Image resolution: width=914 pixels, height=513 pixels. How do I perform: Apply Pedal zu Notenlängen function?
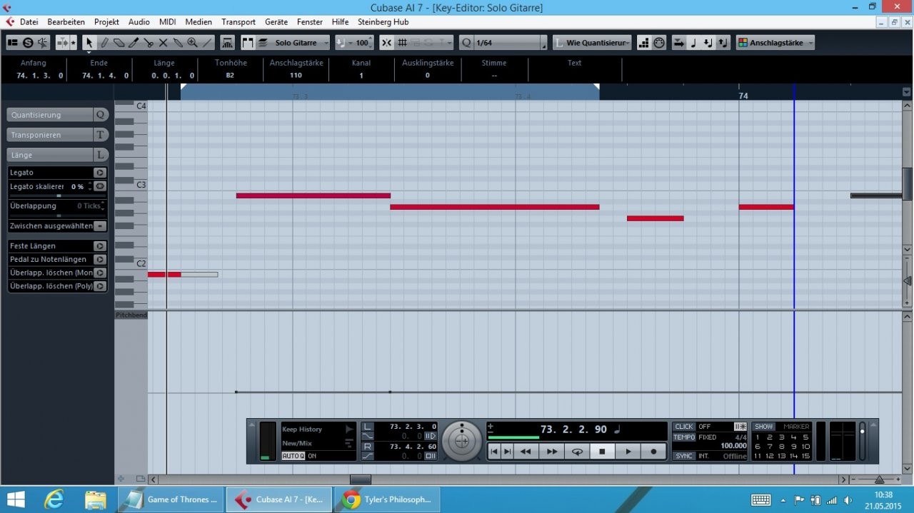pos(100,260)
